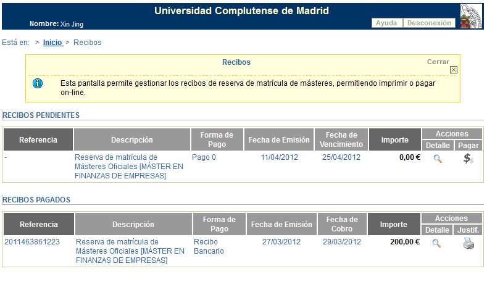Go to Inicio breadcrumb link
The height and width of the screenshot is (295, 487).
point(52,43)
